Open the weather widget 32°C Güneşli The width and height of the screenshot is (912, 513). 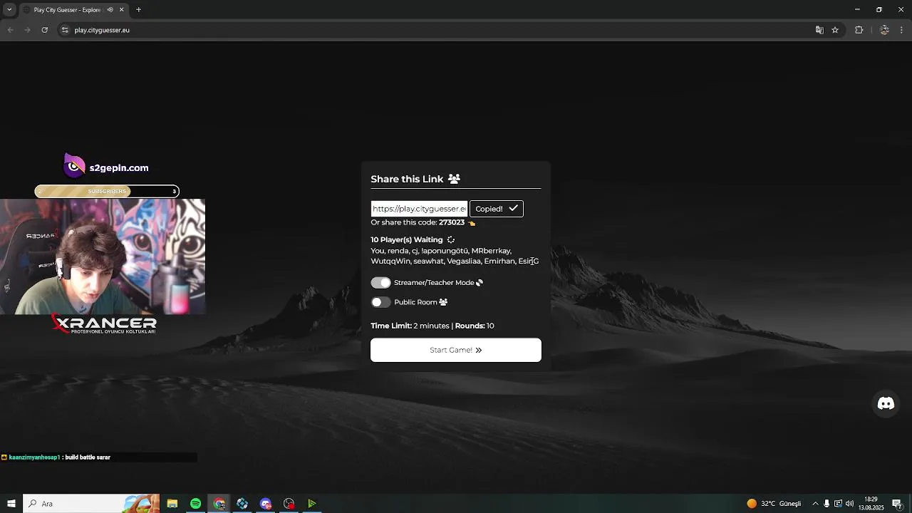coord(774,504)
